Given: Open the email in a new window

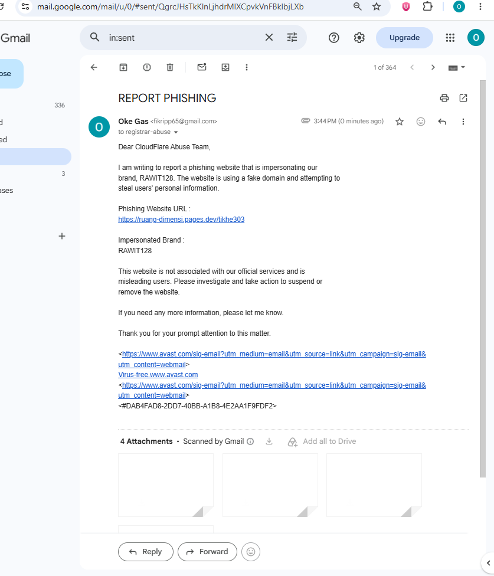Looking at the screenshot, I should tap(463, 98).
